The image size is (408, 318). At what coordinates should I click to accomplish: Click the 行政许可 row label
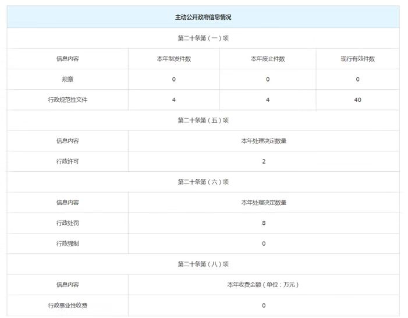pos(68,161)
